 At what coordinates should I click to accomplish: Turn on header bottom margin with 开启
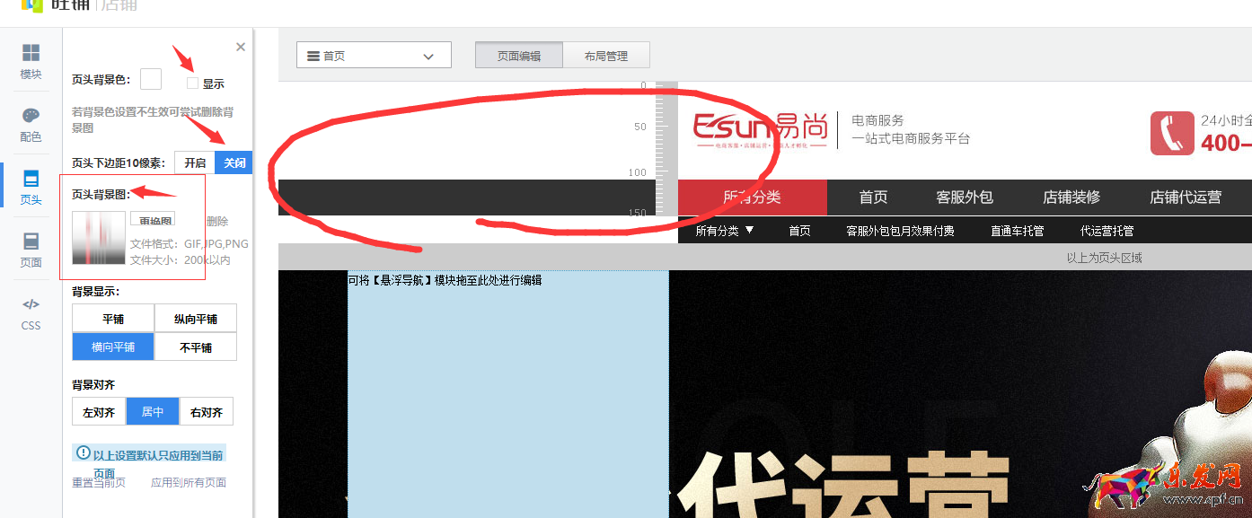[195, 162]
